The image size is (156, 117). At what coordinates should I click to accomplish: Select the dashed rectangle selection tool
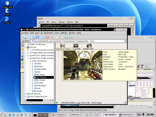(147, 66)
